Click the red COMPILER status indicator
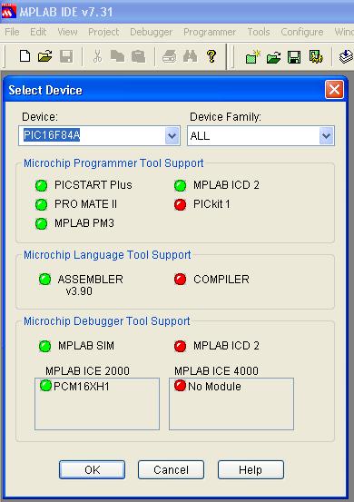 tap(181, 280)
